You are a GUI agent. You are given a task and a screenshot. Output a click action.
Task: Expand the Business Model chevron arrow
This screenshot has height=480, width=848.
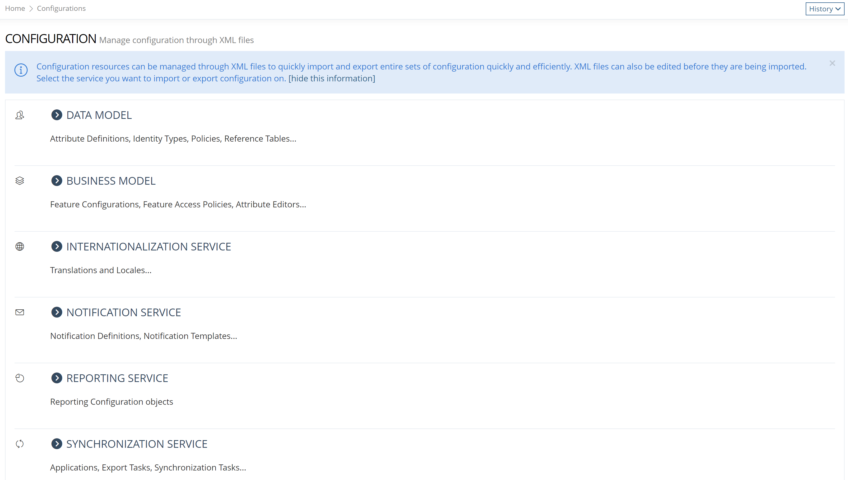57,181
